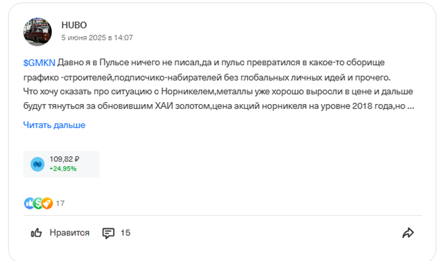445x261 pixels.
Task: Select the thumbs-up reaction icon
Action: coord(27,203)
